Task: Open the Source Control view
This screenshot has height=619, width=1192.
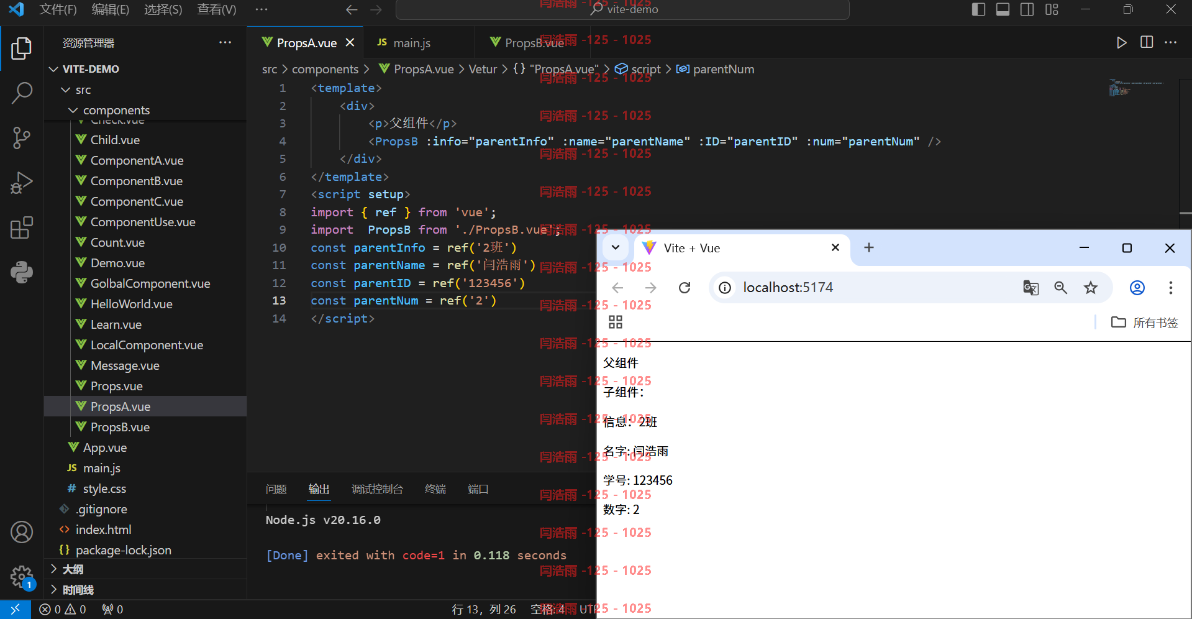Action: point(22,138)
